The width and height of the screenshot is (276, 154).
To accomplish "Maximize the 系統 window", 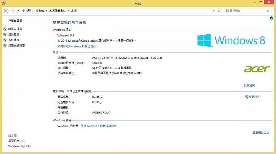I will pyautogui.click(x=261, y=2).
